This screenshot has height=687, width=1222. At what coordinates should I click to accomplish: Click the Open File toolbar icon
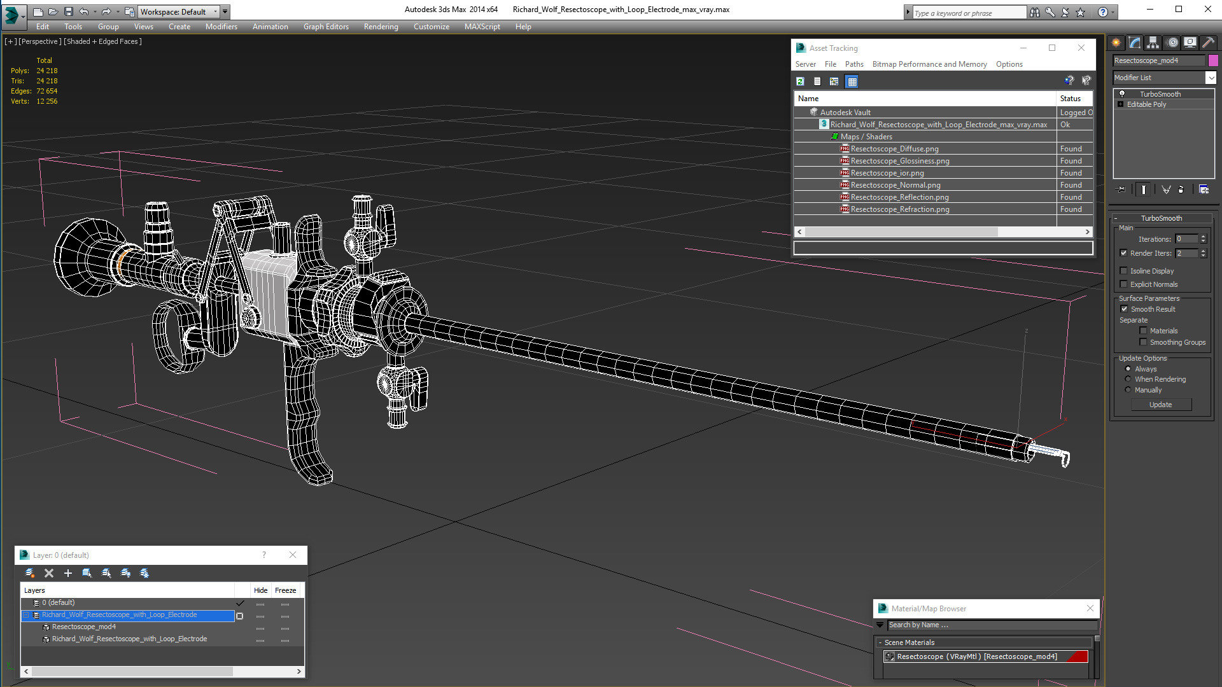[53, 11]
